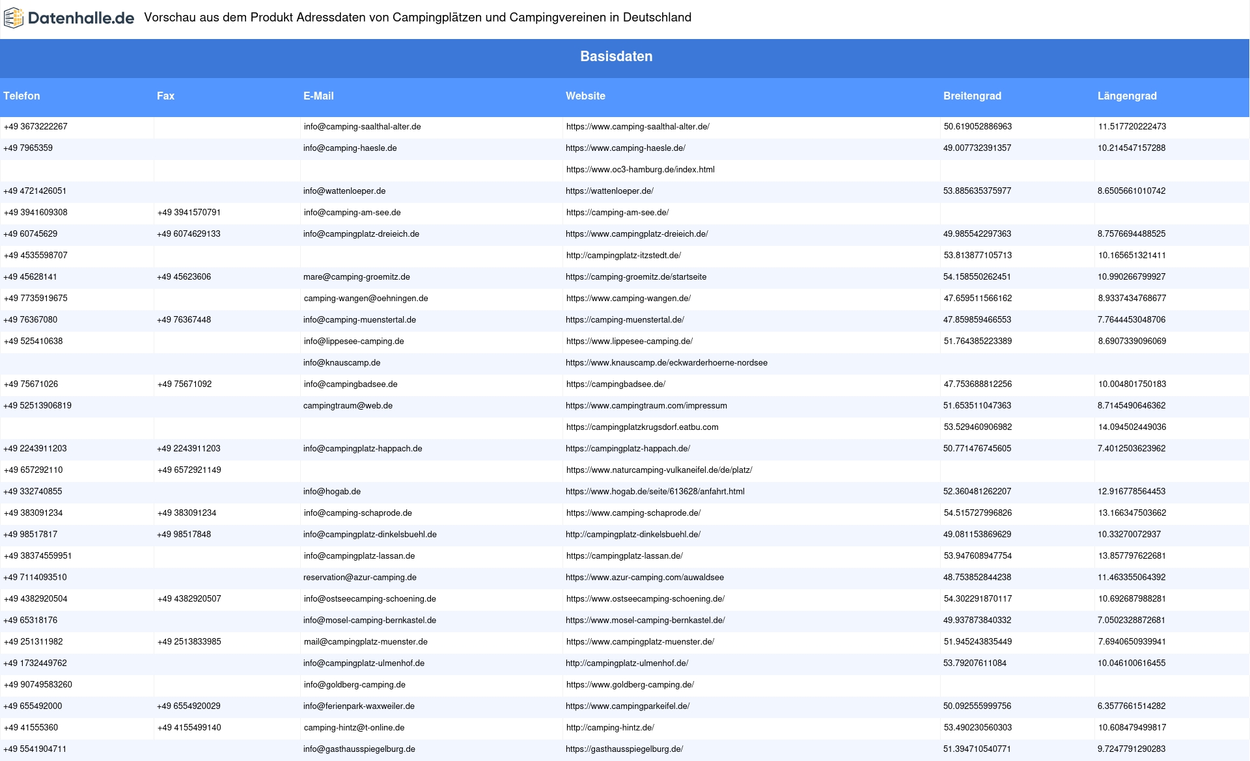Open the oc3-hamburg.de index.html link

pyautogui.click(x=641, y=170)
